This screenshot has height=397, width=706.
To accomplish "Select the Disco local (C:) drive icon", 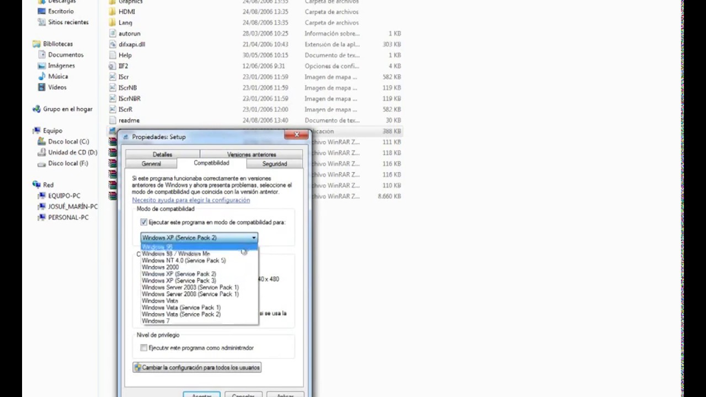I will [42, 142].
